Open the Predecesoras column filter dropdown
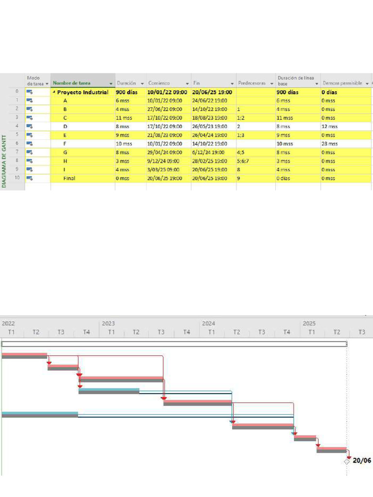Screen dimensions: 373x497 (x=272, y=83)
